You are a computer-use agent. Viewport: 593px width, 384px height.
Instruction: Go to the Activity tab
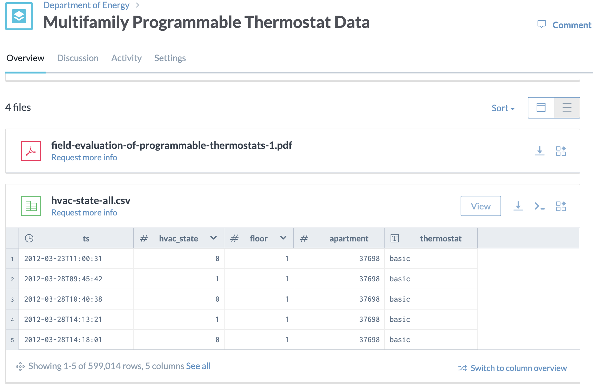click(126, 58)
